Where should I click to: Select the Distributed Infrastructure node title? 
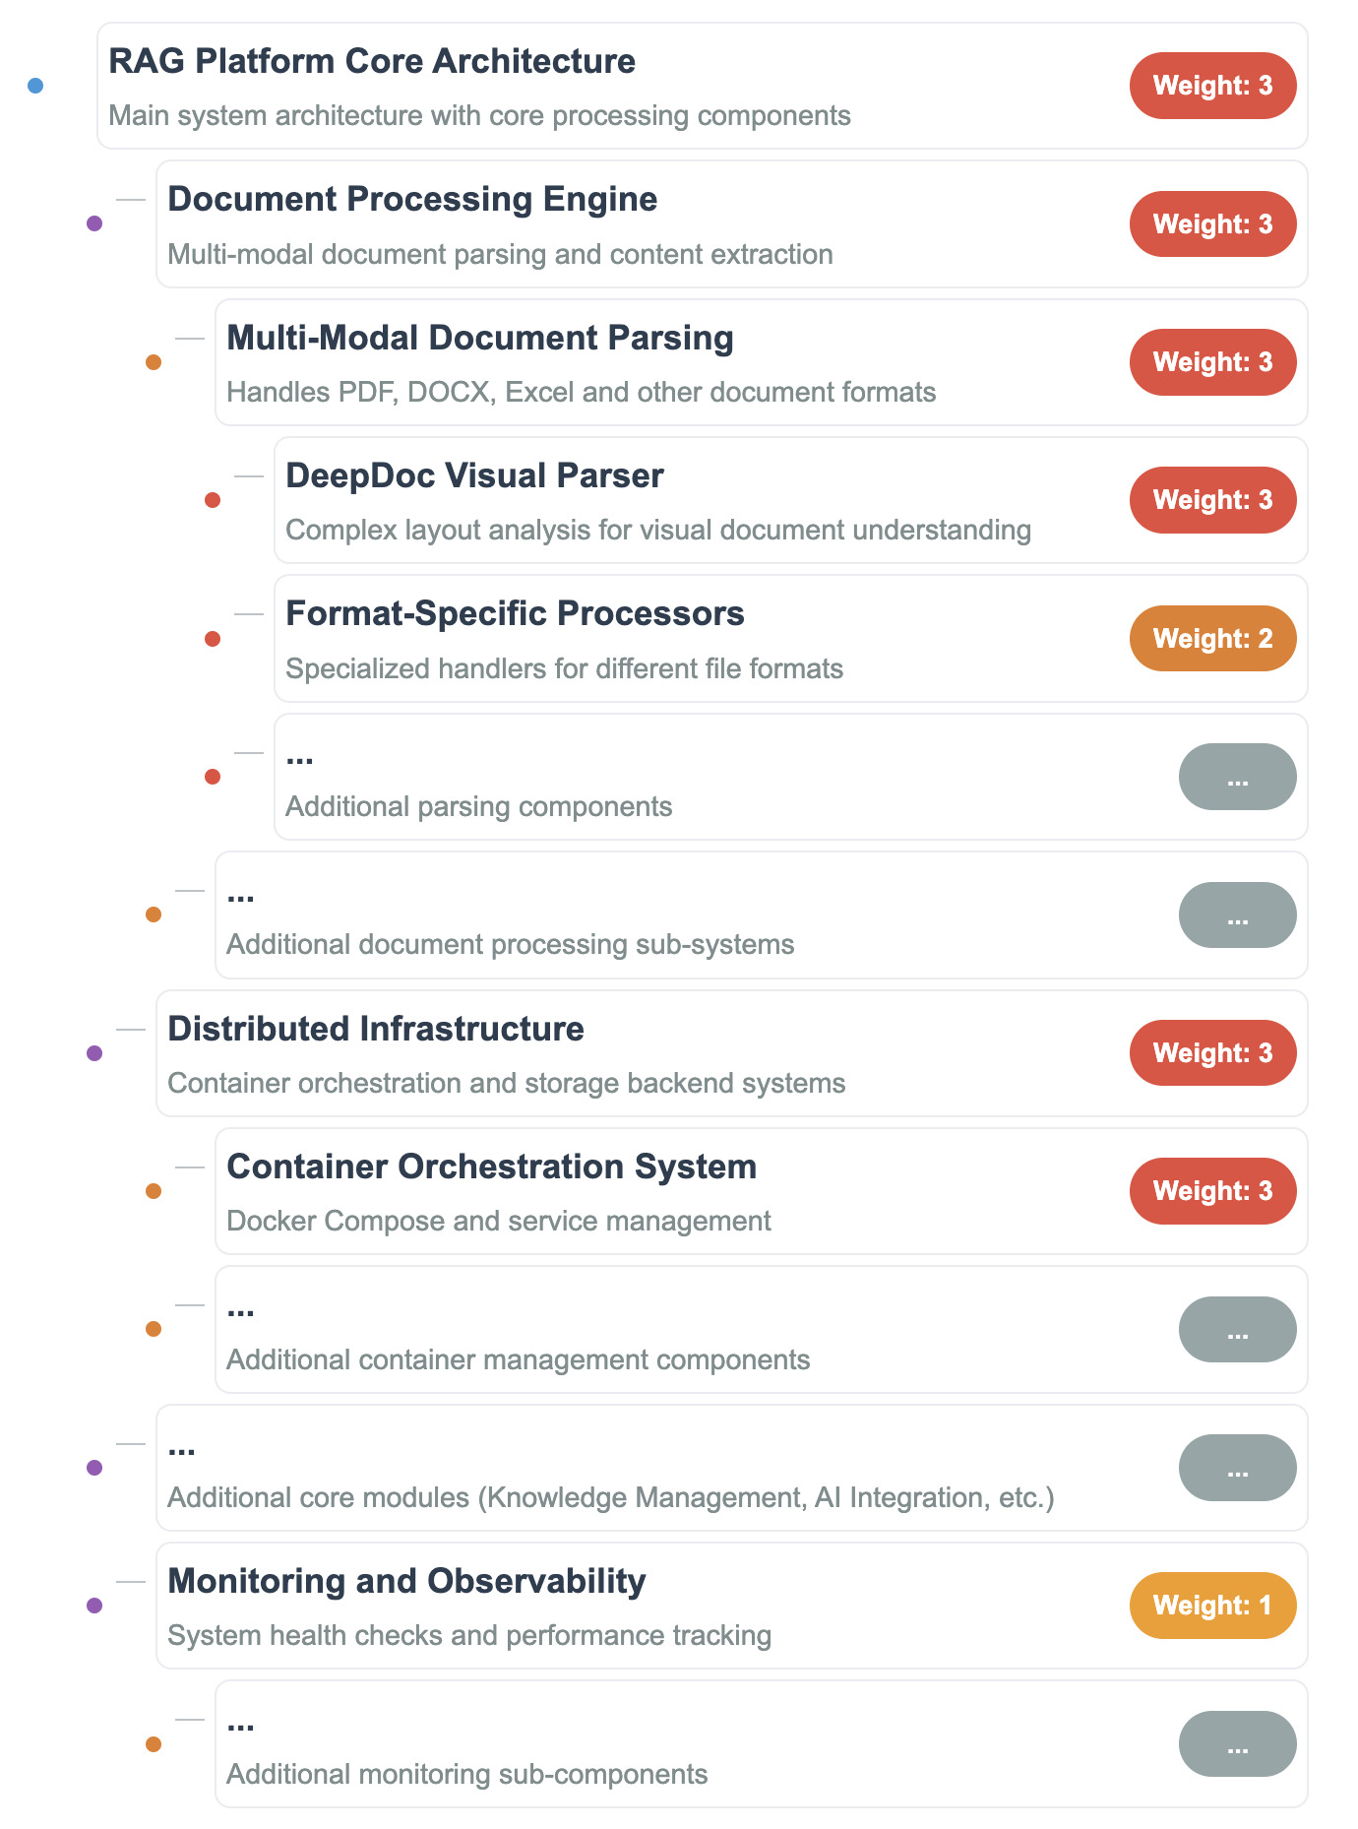[376, 1029]
